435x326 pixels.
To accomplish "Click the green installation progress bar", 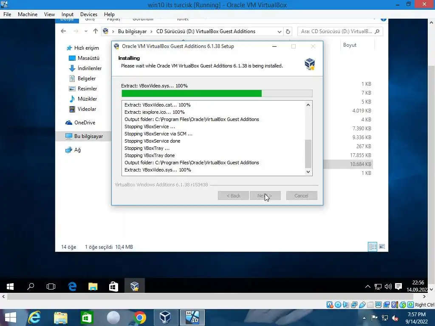I will click(217, 93).
